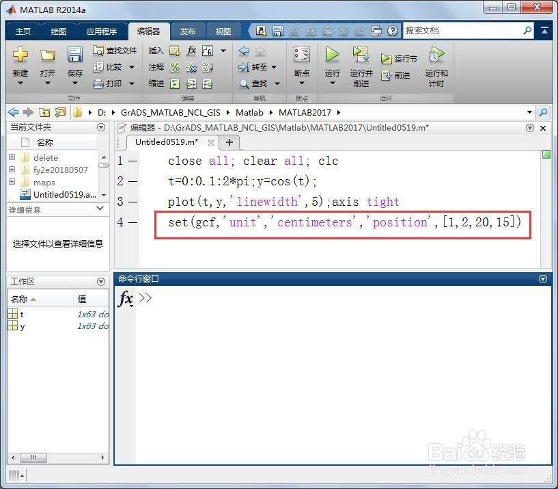Click the Print icon
The image size is (558, 489).
[x=98, y=83]
